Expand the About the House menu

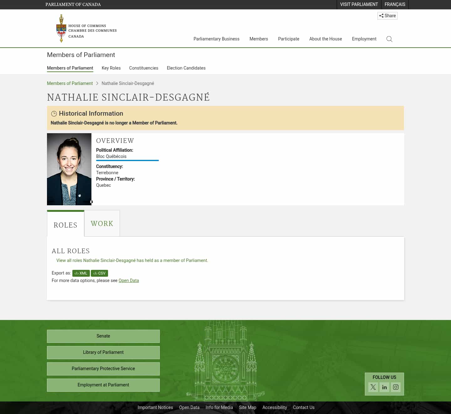[325, 39]
